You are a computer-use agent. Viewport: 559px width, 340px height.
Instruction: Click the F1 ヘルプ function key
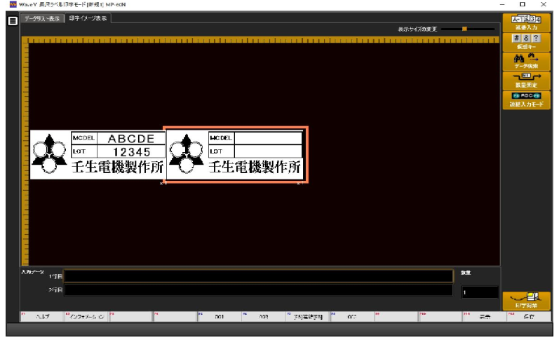coord(42,316)
